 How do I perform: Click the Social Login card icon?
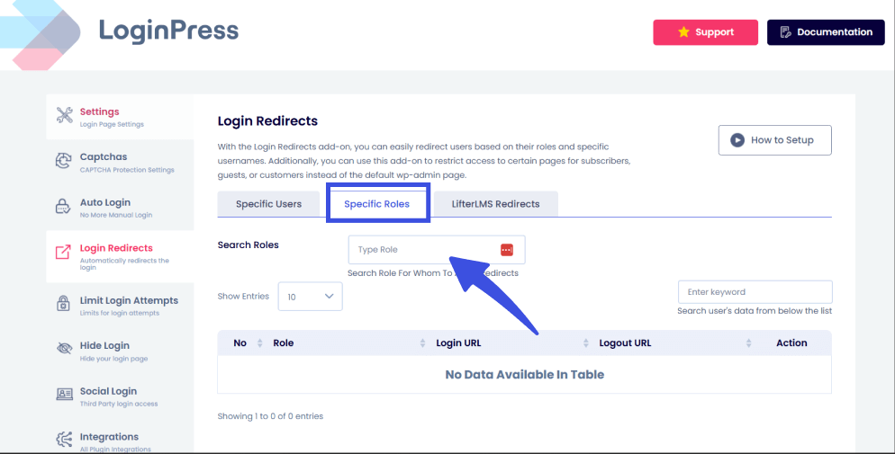pyautogui.click(x=65, y=394)
